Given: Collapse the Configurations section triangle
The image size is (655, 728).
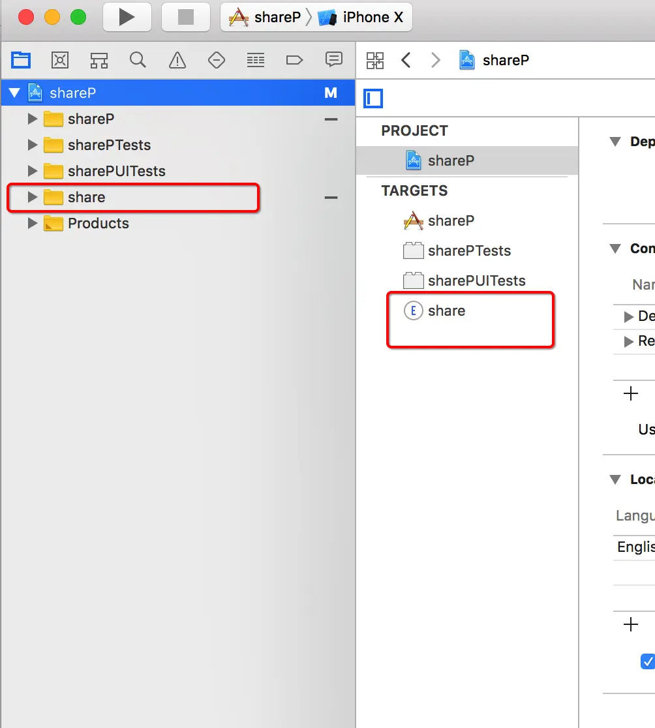Looking at the screenshot, I should (x=615, y=249).
